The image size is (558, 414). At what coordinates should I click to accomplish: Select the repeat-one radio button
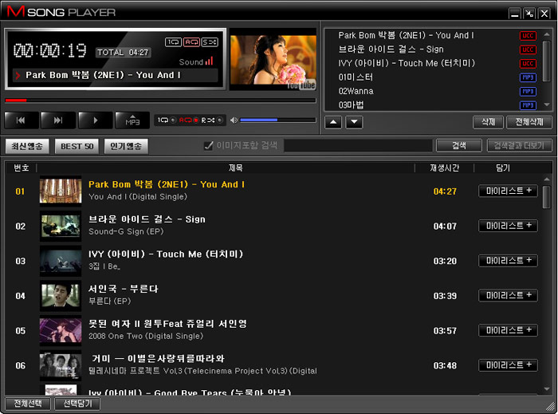173,120
